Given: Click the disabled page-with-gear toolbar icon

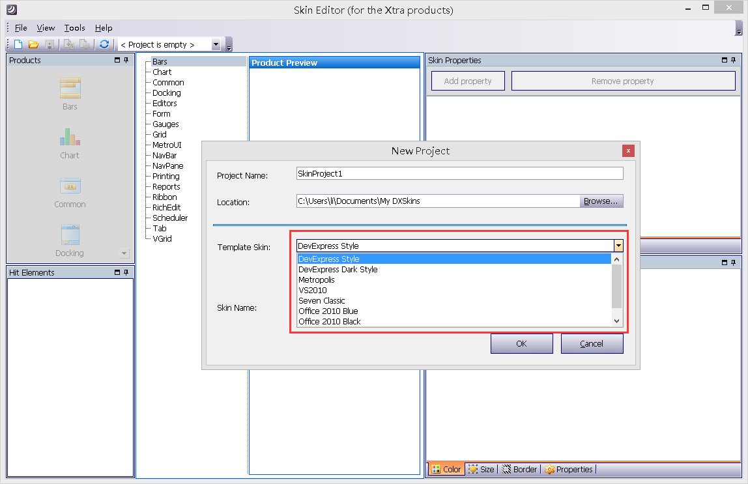Looking at the screenshot, I should coord(85,44).
